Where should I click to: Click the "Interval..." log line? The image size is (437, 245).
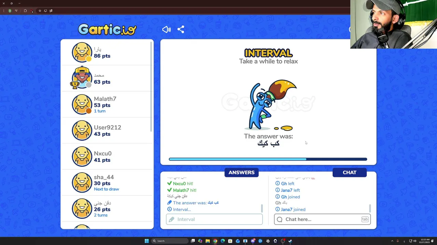point(179,210)
